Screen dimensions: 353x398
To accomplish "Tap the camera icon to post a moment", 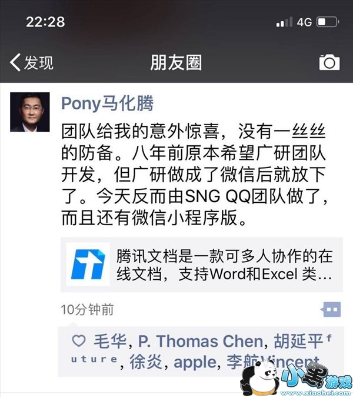I will (329, 62).
